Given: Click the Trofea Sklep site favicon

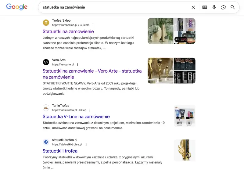Looking at the screenshot, I should click(x=46, y=23).
